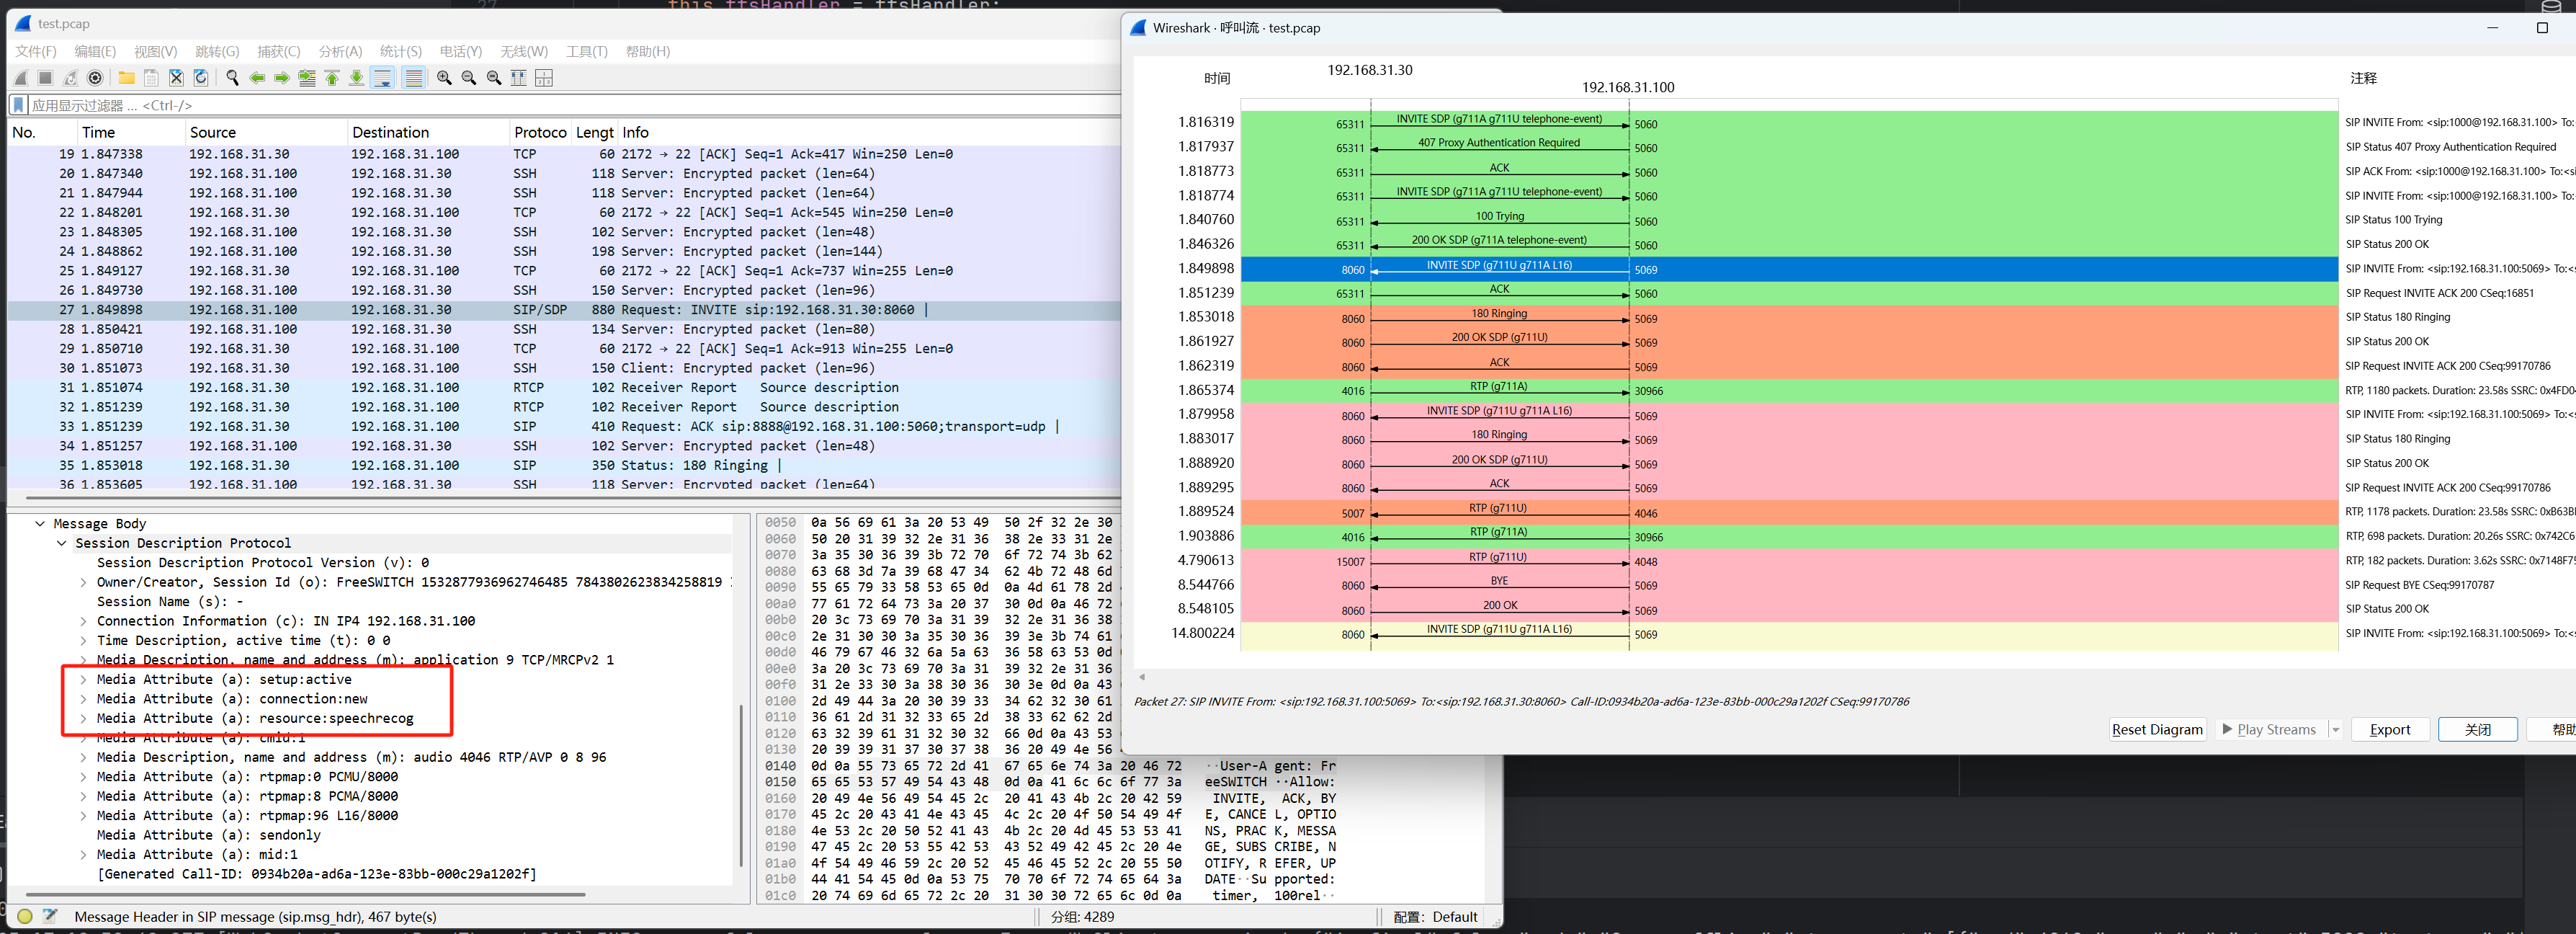Click the stop capture square icon
This screenshot has height=934, width=2576.
click(45, 78)
